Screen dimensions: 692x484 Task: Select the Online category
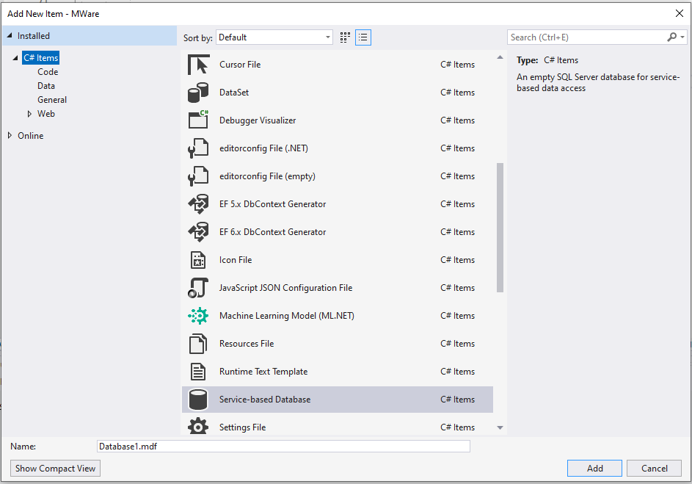coord(30,136)
